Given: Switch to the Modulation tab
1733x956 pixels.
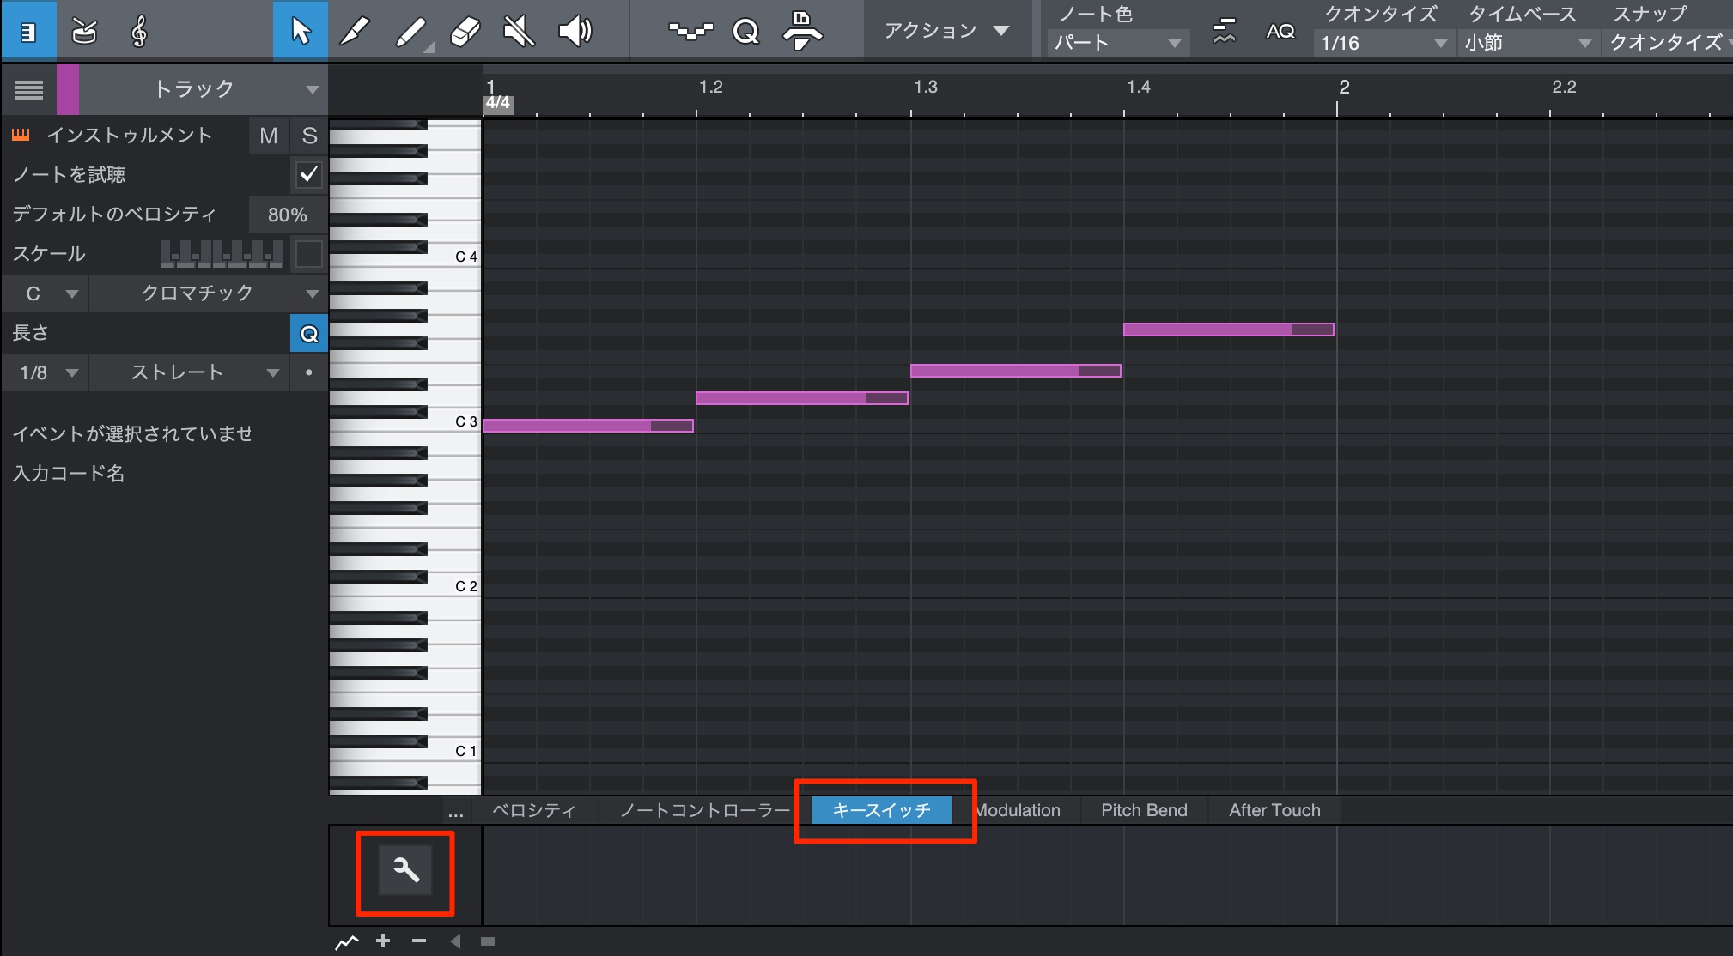Looking at the screenshot, I should [1019, 811].
